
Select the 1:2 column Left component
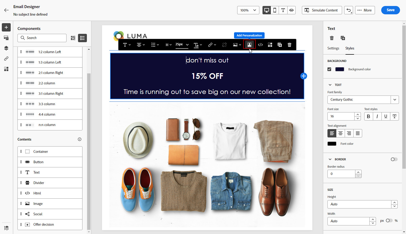(x=50, y=52)
